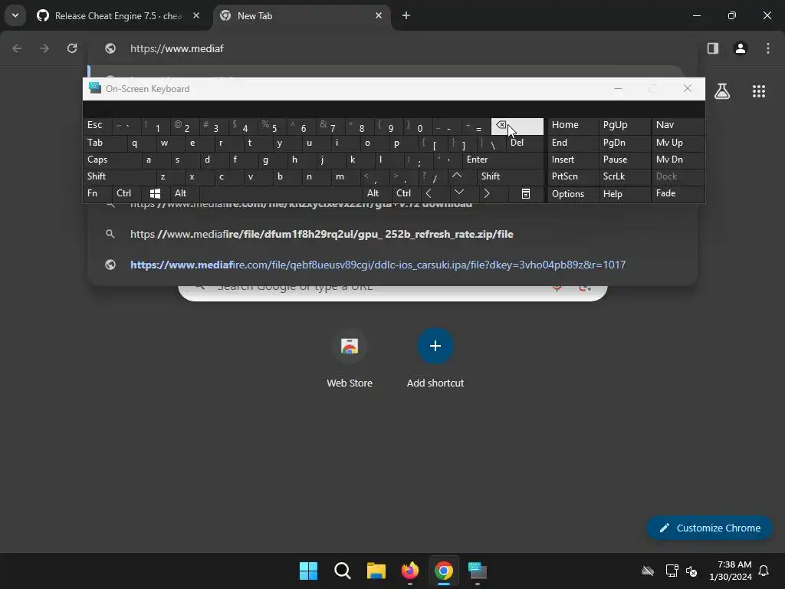Select gpu_252b_refresh_rate.zip search suggestion
Image resolution: width=785 pixels, height=589 pixels.
[392, 235]
